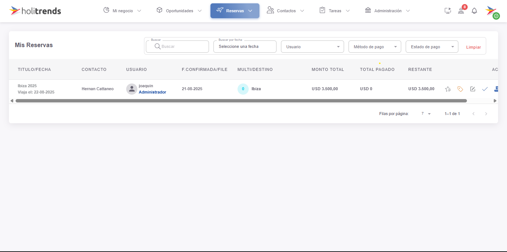Click the circular 0 badge next to Ibiza
This screenshot has height=252, width=507.
pos(243,89)
